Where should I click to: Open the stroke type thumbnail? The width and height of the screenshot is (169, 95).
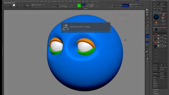(28, 5)
